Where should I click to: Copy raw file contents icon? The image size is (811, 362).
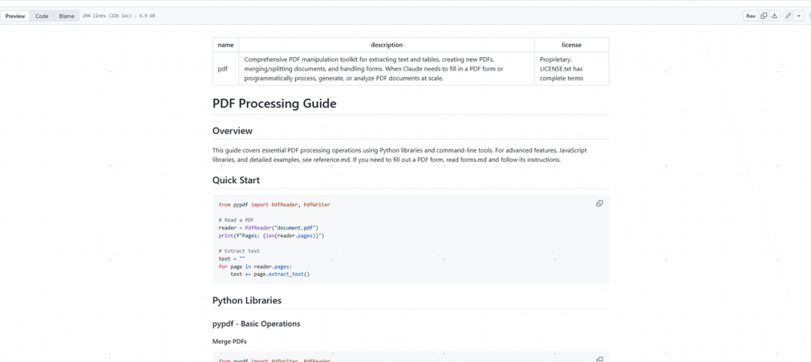pos(764,16)
